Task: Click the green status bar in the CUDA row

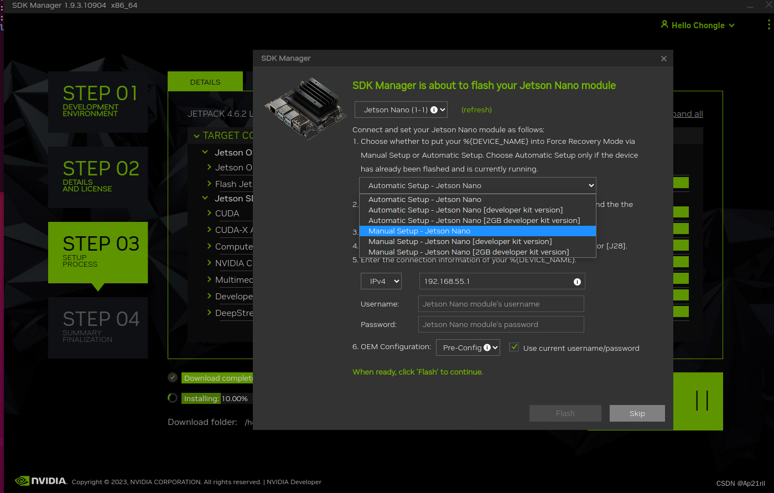Action: pyautogui.click(x=681, y=212)
